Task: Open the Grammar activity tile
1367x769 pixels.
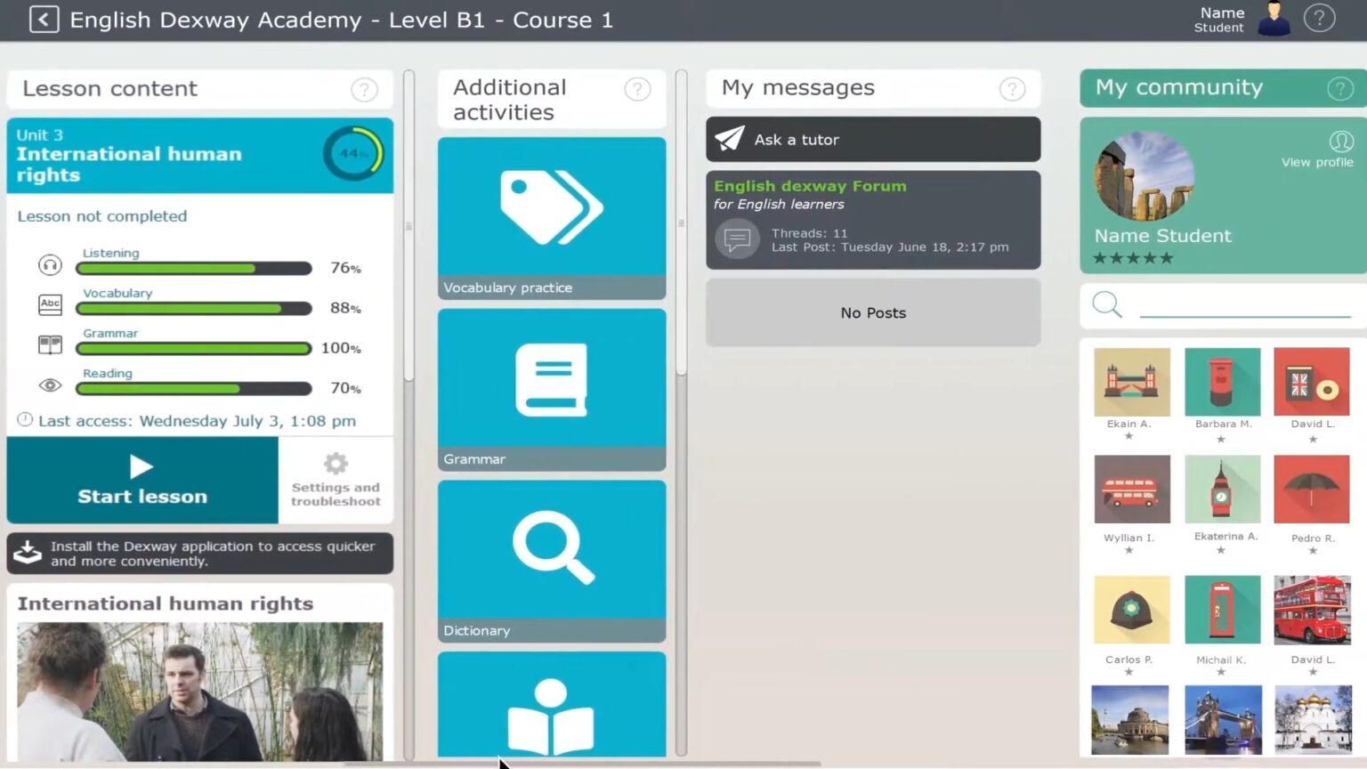Action: pos(552,390)
